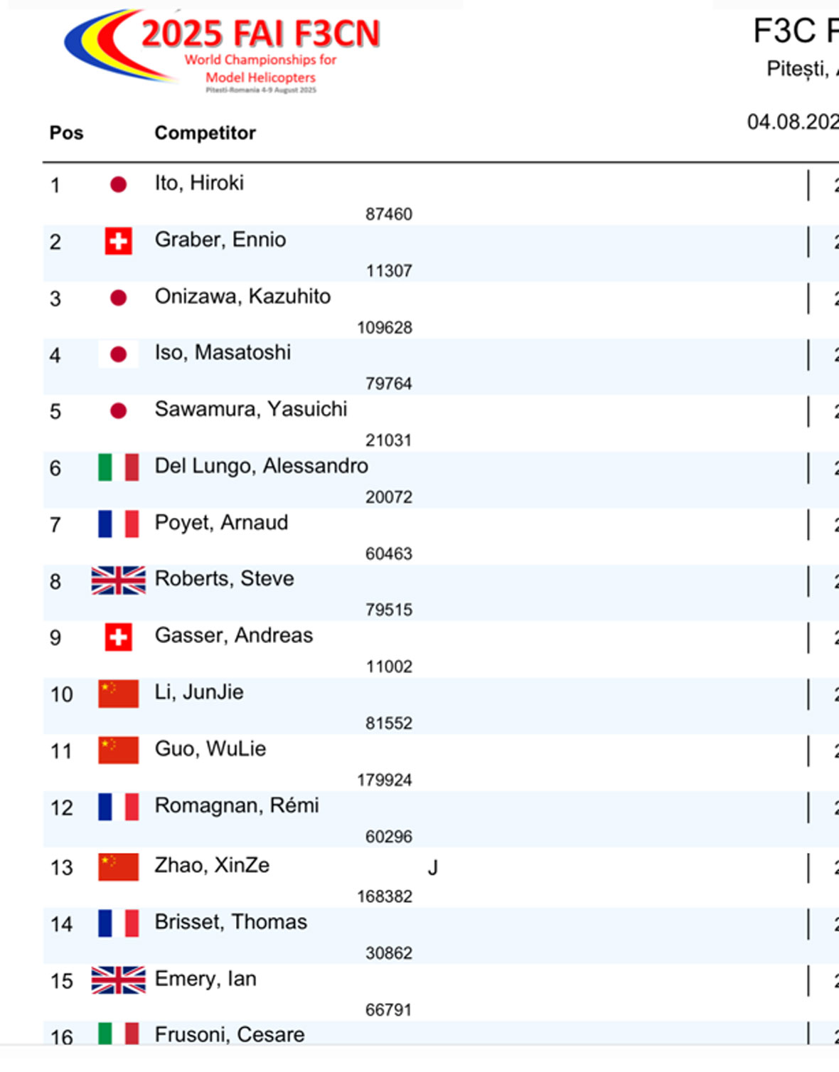Click the J junior marker for Zhao
This screenshot has height=1072, width=839.
433,868
